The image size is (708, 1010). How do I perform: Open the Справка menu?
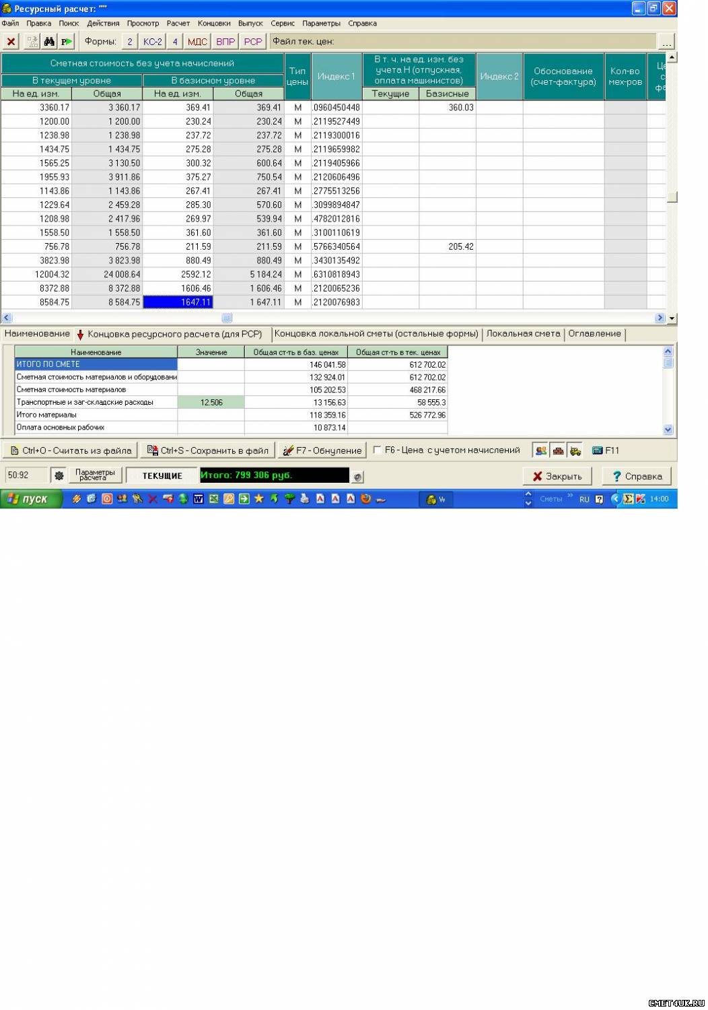[362, 23]
